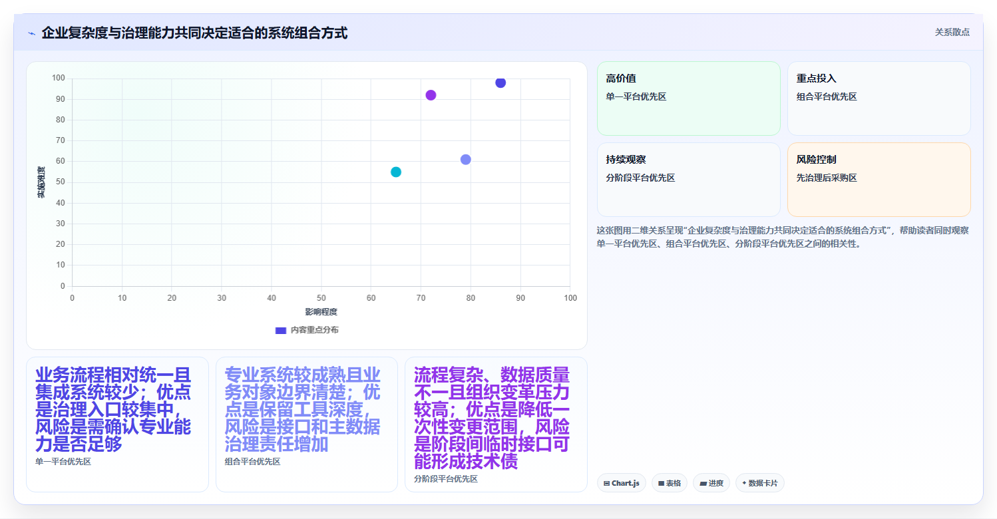Click 先治理后采购区 in the 风险控制 card
Viewport: 997px width, 519px height.
pos(827,178)
